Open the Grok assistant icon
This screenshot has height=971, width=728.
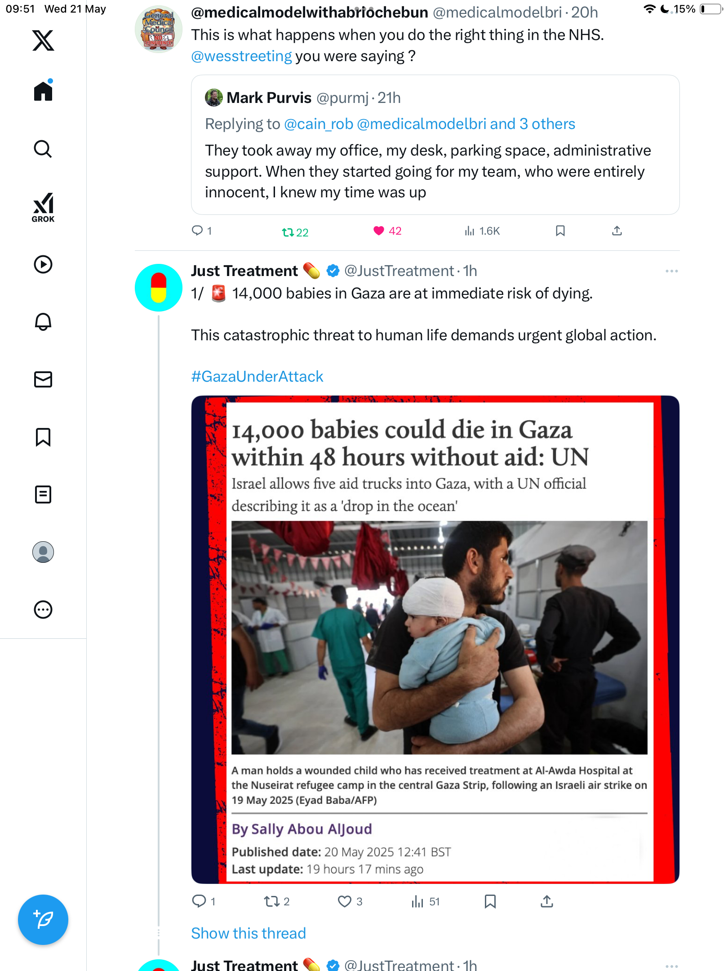click(x=43, y=208)
